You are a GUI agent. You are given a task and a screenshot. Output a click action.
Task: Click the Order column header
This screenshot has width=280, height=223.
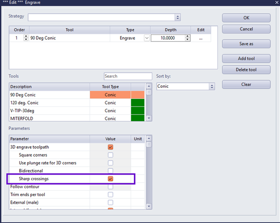coord(19,30)
